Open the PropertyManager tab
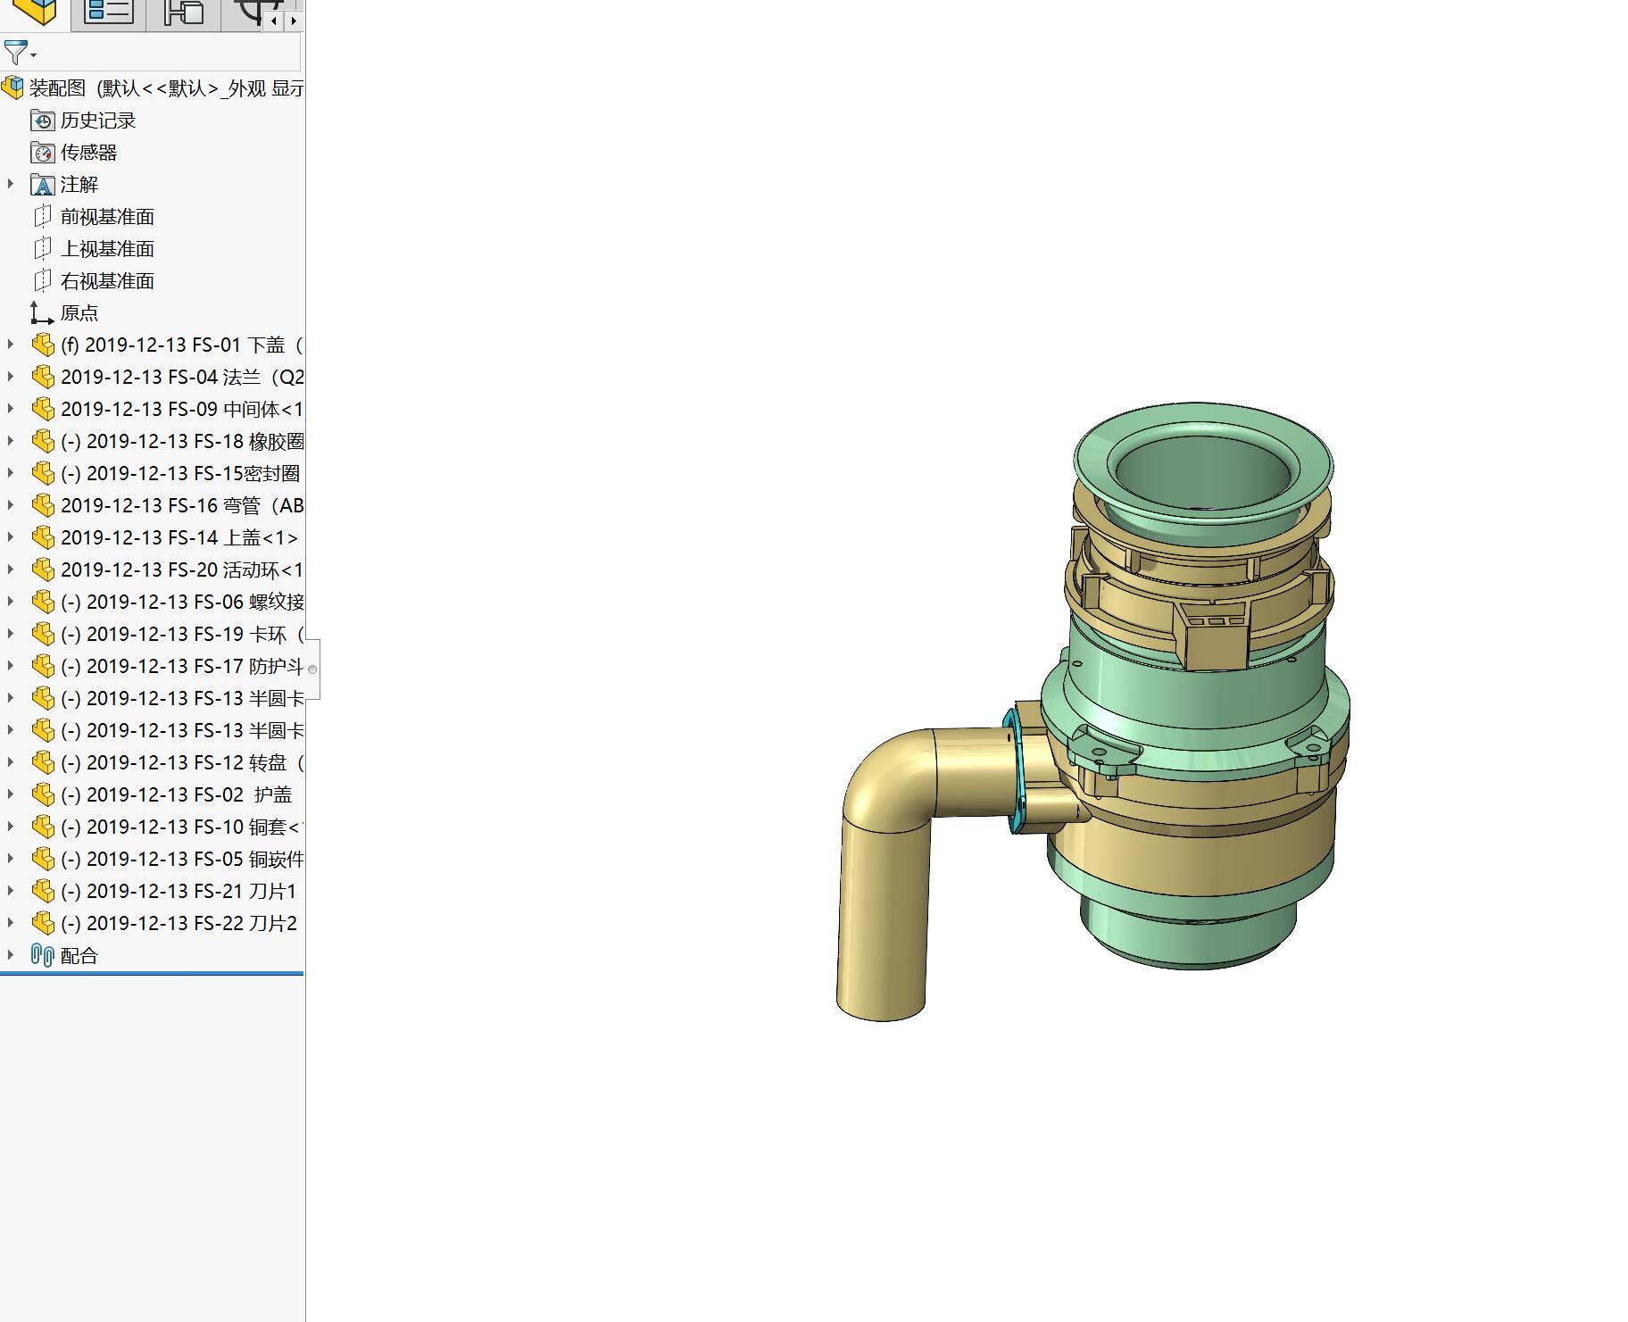This screenshot has height=1322, width=1628. click(x=109, y=13)
